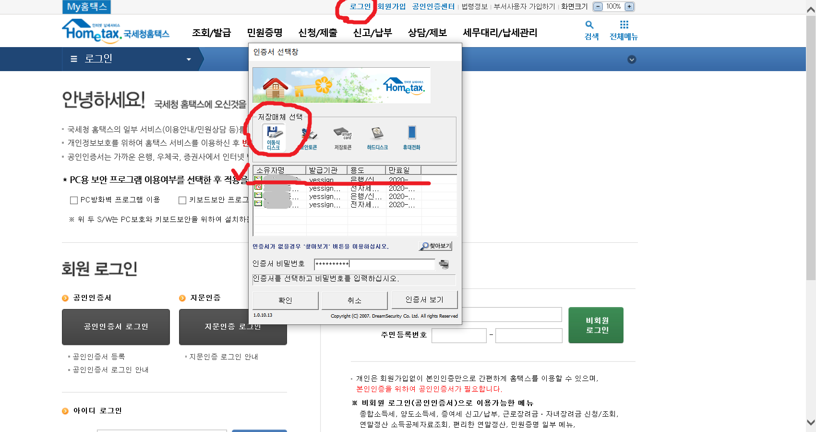816x432 pixels.
Task: Select first certificate row with 은행/신
Action: (355, 180)
